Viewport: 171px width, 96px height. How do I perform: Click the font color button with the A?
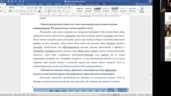coord(40,11)
